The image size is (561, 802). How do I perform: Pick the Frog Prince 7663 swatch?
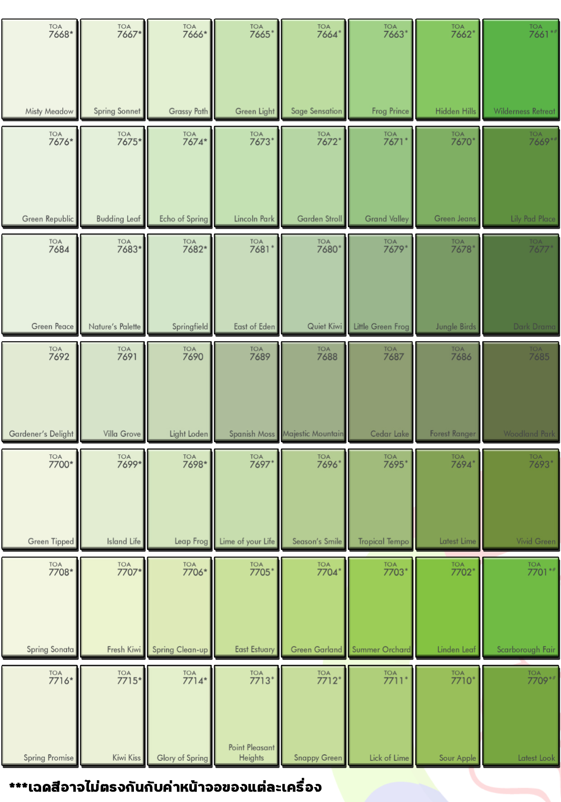380,69
